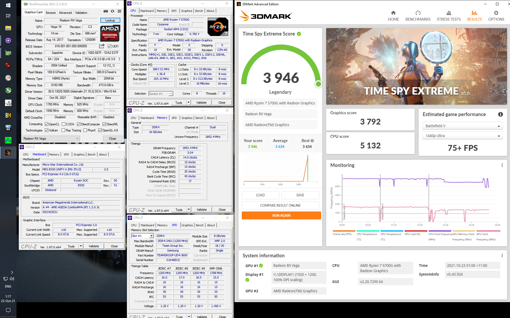The image size is (510, 318).
Task: Toggle the PhysX checkbox
Action: pyautogui.click(x=85, y=130)
